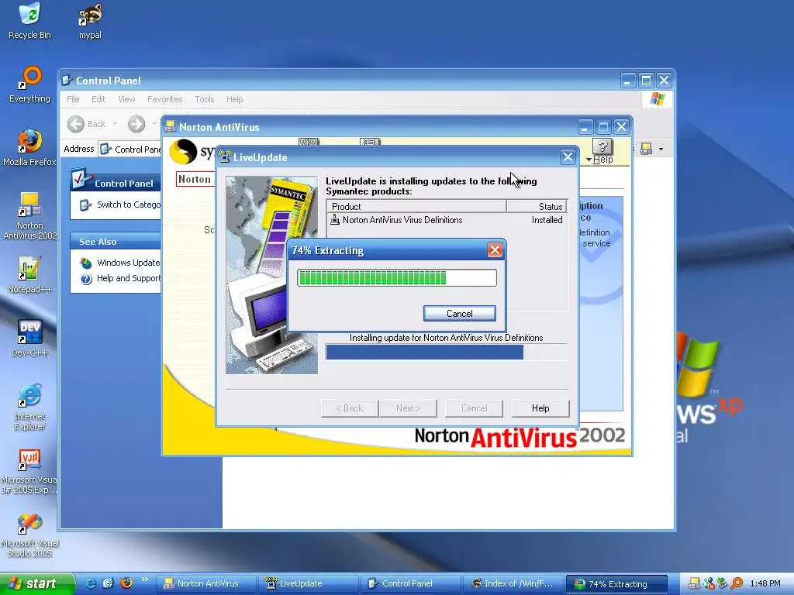Switch to 74% Extracting taskbar button
The height and width of the screenshot is (595, 794).
(x=616, y=583)
